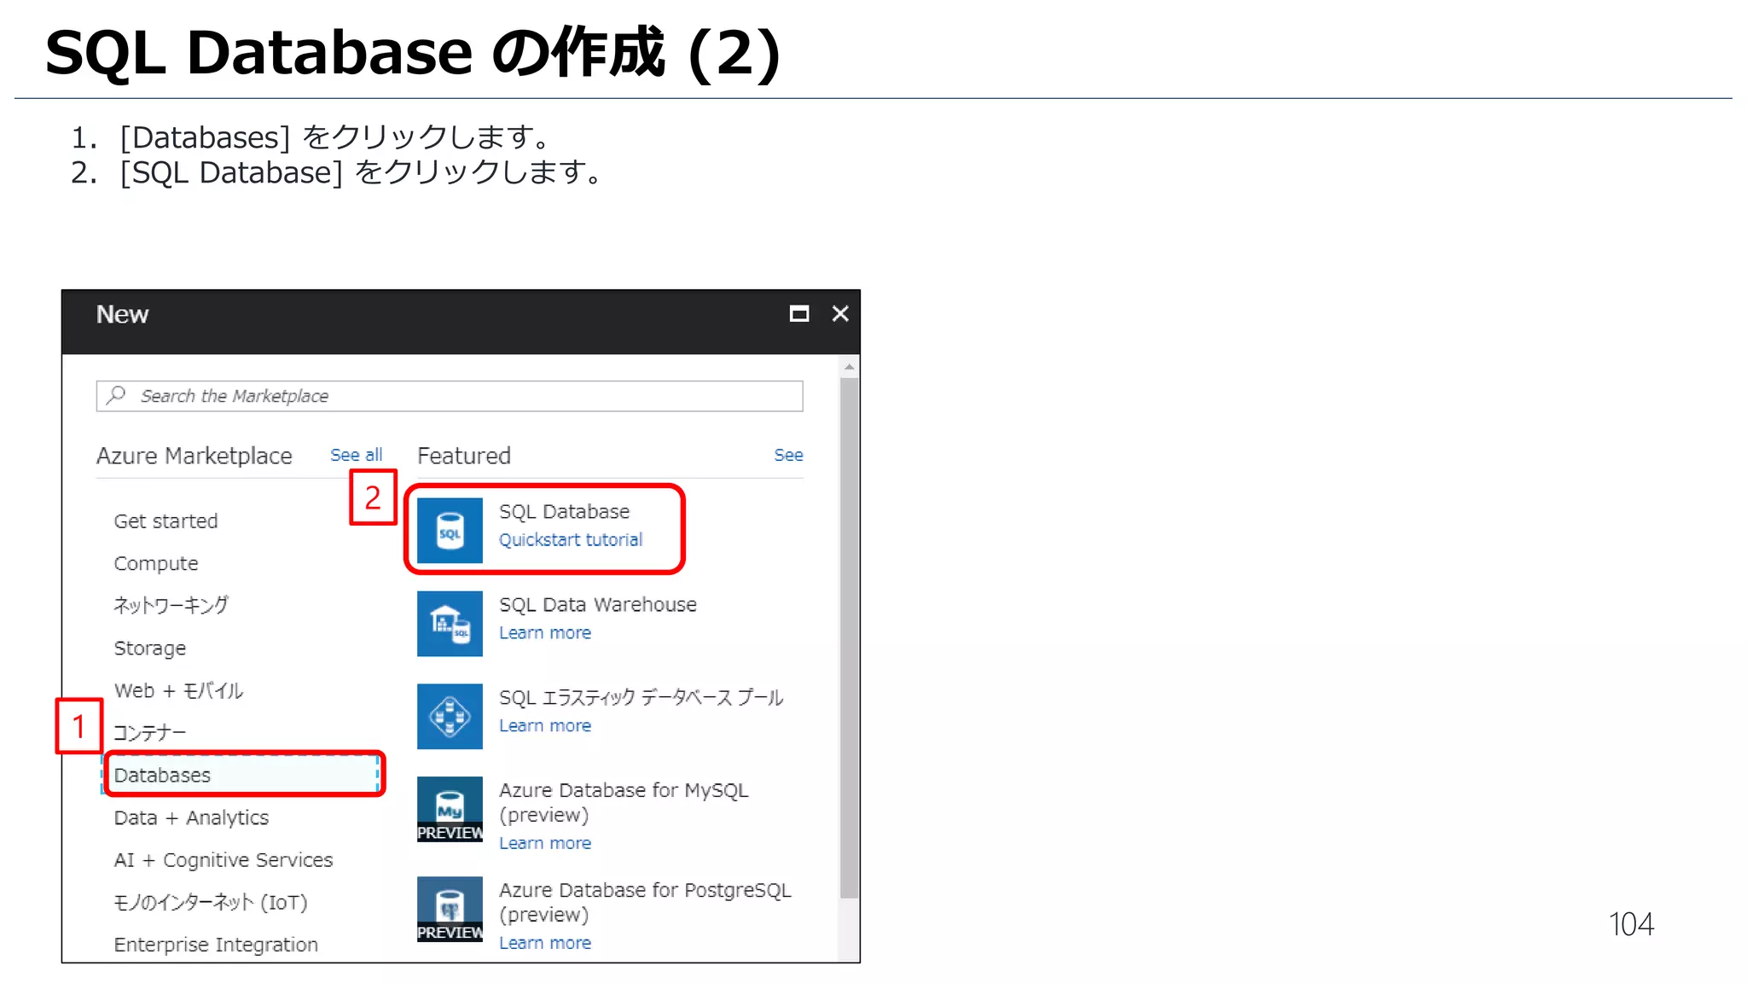
Task: Click the SQL Database icon
Action: pyautogui.click(x=450, y=530)
